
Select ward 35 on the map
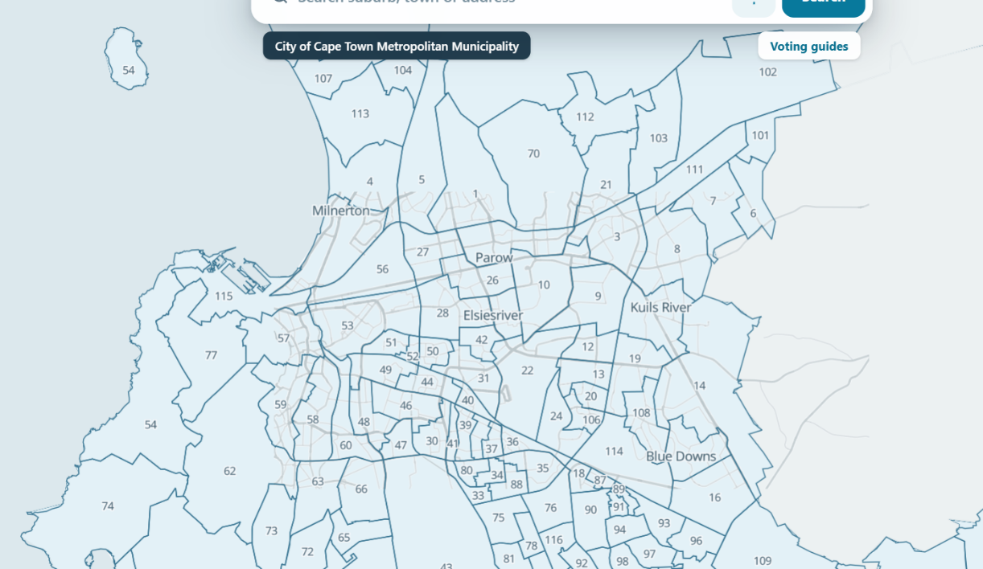543,469
